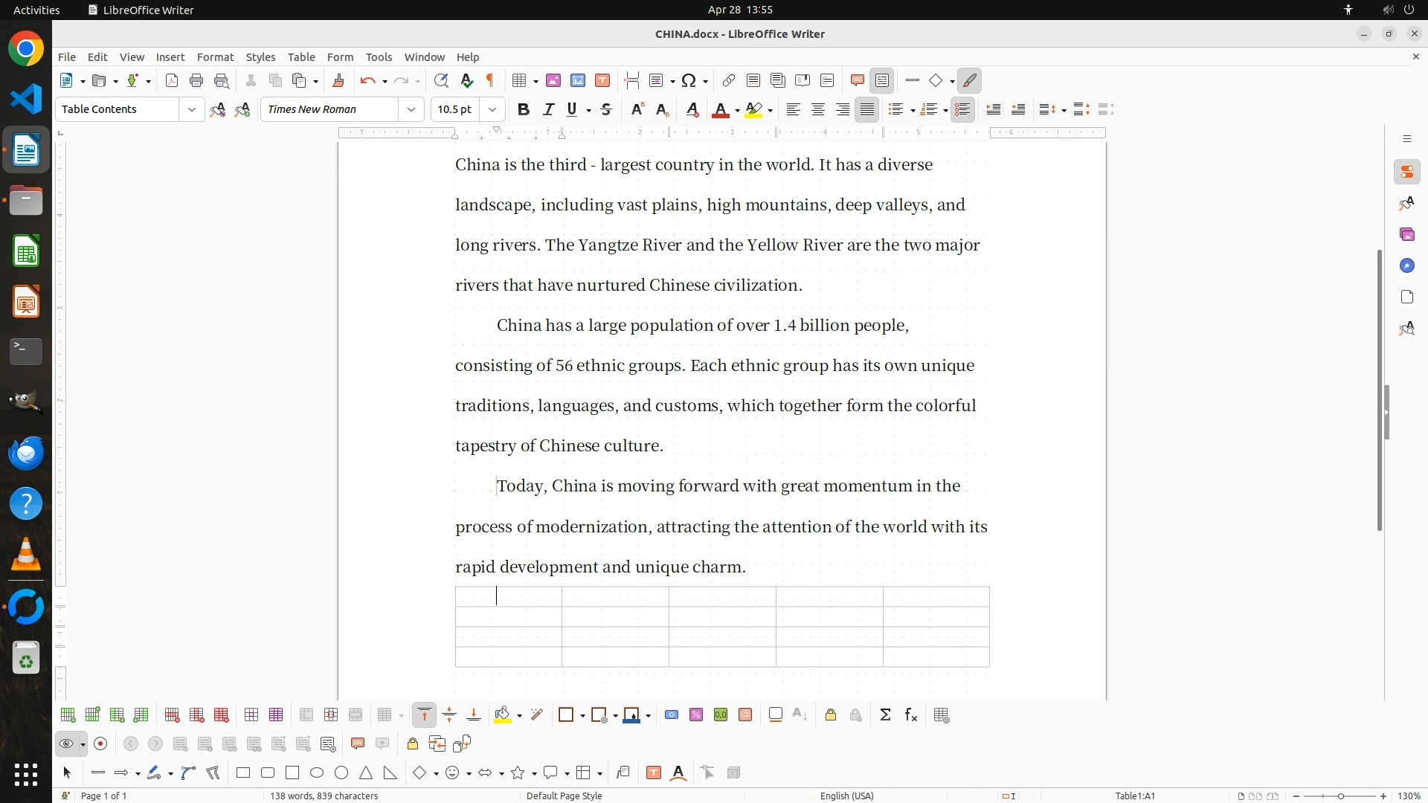Toggle Italic text formatting
The height and width of the screenshot is (803, 1428).
pos(548,109)
